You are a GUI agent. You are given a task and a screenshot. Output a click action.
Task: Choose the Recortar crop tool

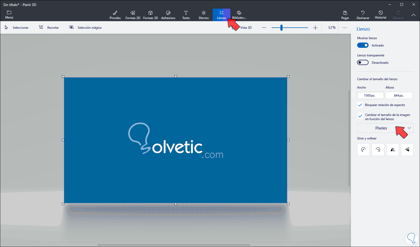tap(49, 27)
